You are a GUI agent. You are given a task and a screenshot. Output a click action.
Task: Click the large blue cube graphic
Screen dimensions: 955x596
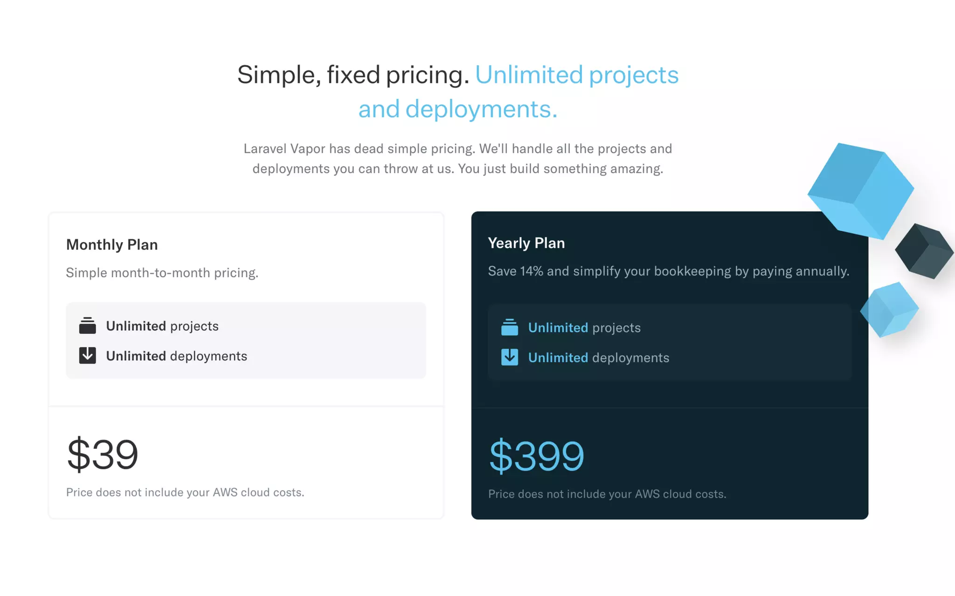[860, 191]
